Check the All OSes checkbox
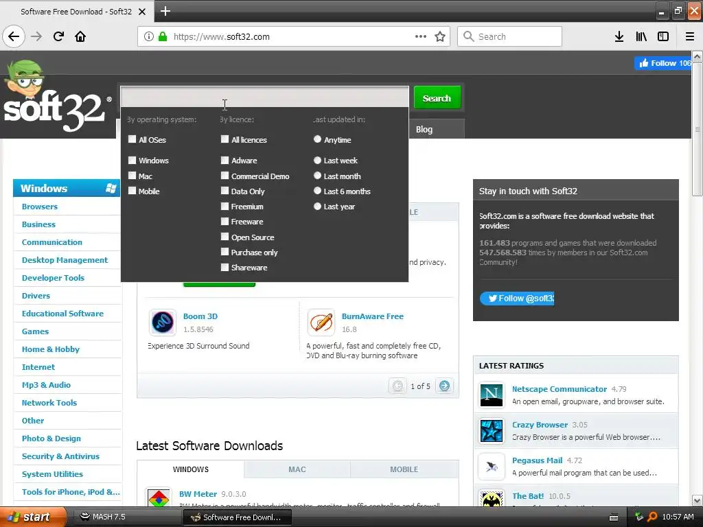This screenshot has width=703, height=527. (132, 139)
